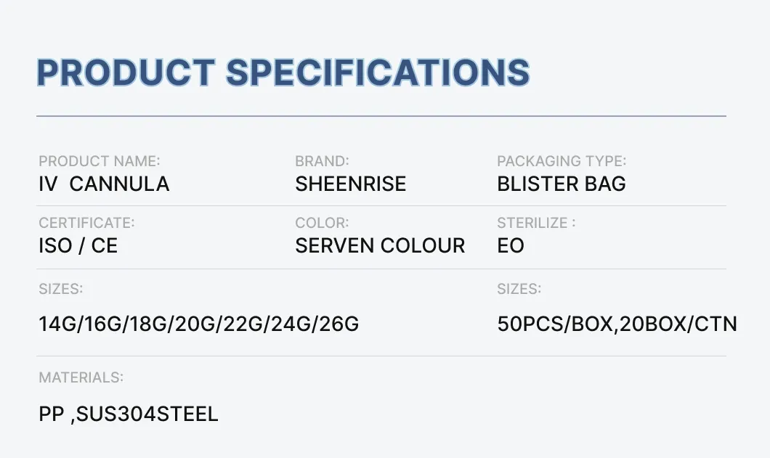This screenshot has height=458, width=770.
Task: Select the SERVEN COLOUR value
Action: click(x=380, y=246)
